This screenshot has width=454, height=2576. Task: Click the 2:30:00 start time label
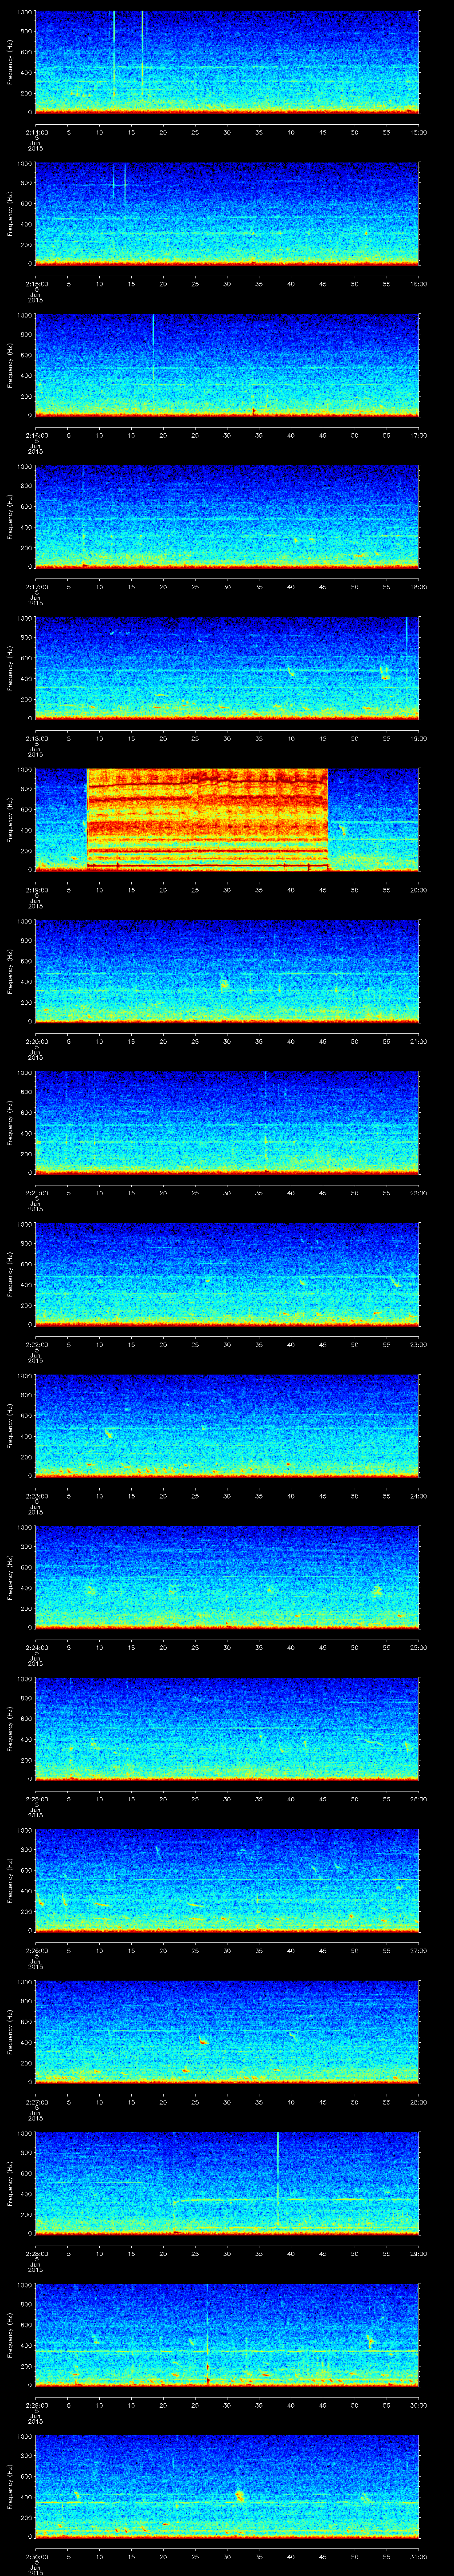(x=36, y=2557)
